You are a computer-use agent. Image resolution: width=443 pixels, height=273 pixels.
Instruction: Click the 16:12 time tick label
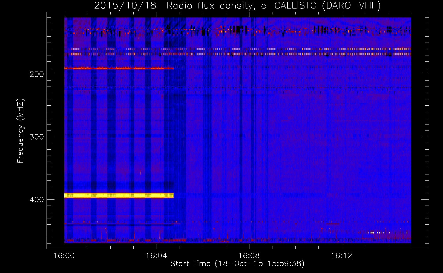click(x=342, y=256)
